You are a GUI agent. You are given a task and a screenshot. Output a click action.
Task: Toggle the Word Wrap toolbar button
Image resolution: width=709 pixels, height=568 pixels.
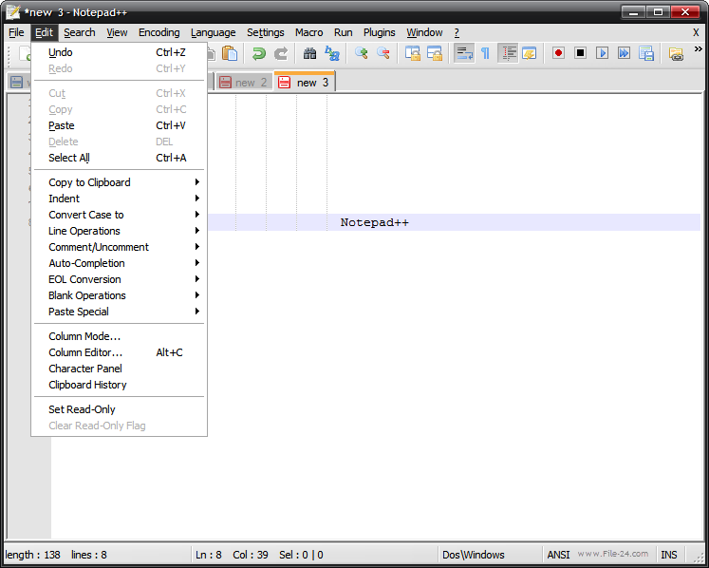pos(464,53)
